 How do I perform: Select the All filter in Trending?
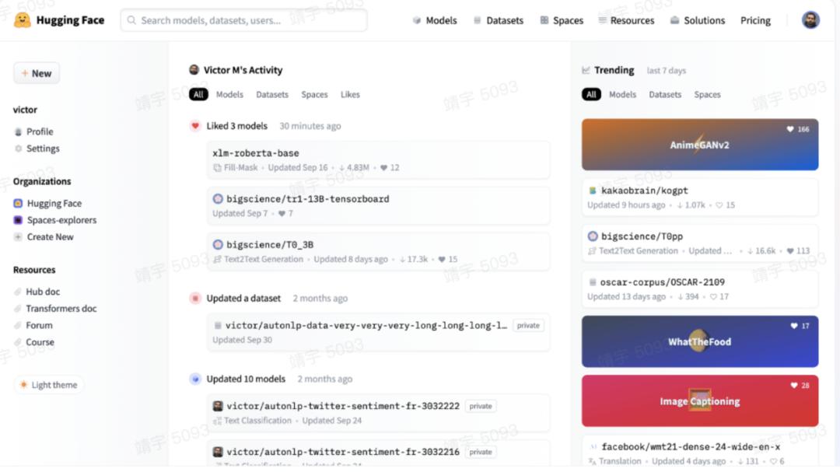591,94
